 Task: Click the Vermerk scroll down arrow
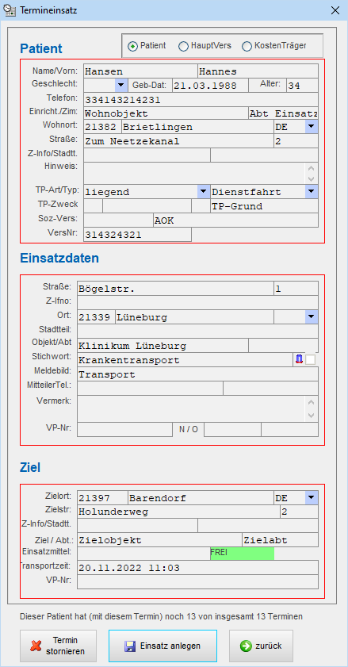tap(311, 415)
